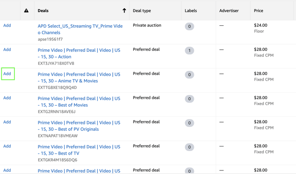Add the Best of Movies deal
Screen dimensions: 296x174
[7, 98]
